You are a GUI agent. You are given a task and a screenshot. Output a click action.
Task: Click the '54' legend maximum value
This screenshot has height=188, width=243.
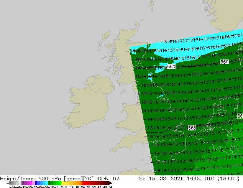tap(110, 187)
